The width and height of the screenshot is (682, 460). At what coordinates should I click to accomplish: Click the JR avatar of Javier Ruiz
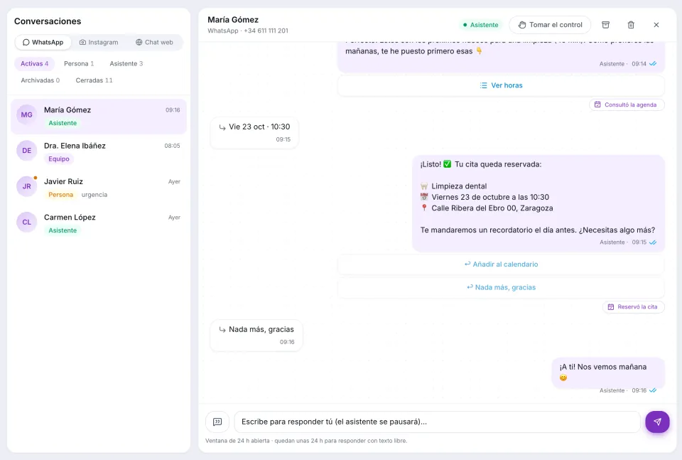pyautogui.click(x=26, y=186)
